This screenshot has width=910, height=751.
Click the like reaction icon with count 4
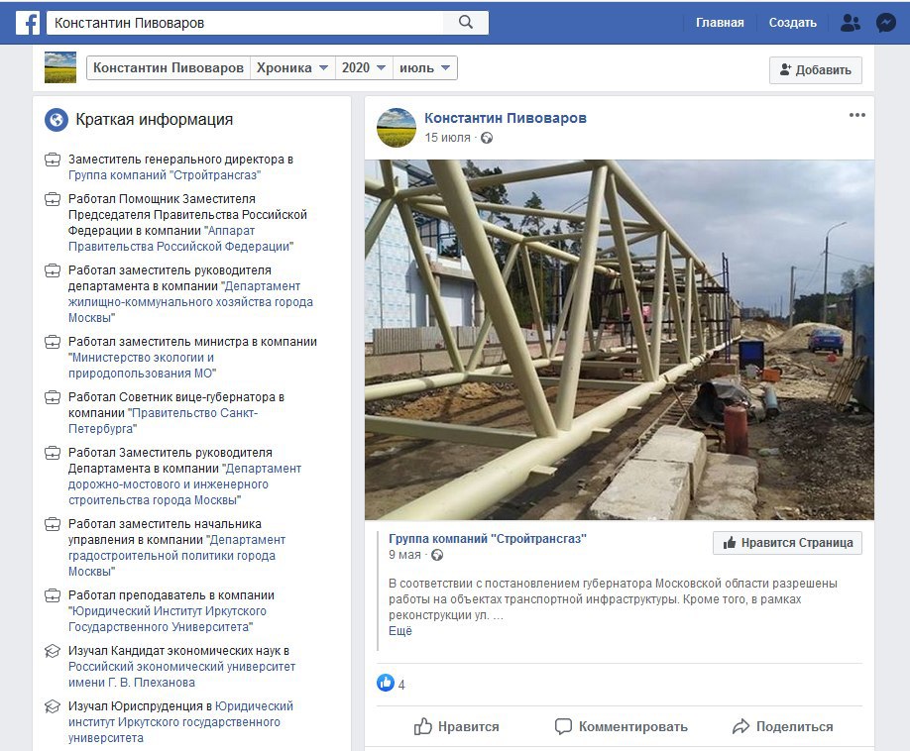(x=386, y=683)
